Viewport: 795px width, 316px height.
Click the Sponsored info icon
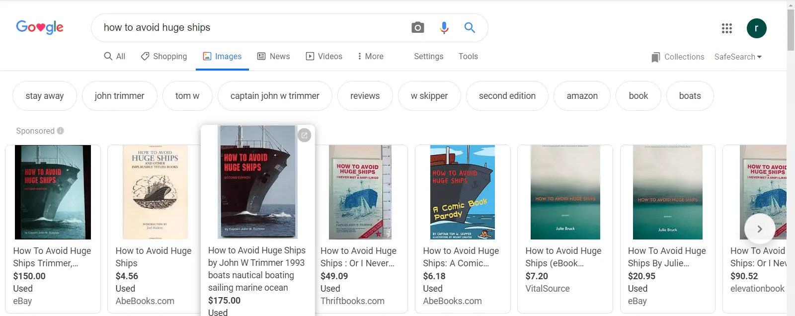pos(61,131)
